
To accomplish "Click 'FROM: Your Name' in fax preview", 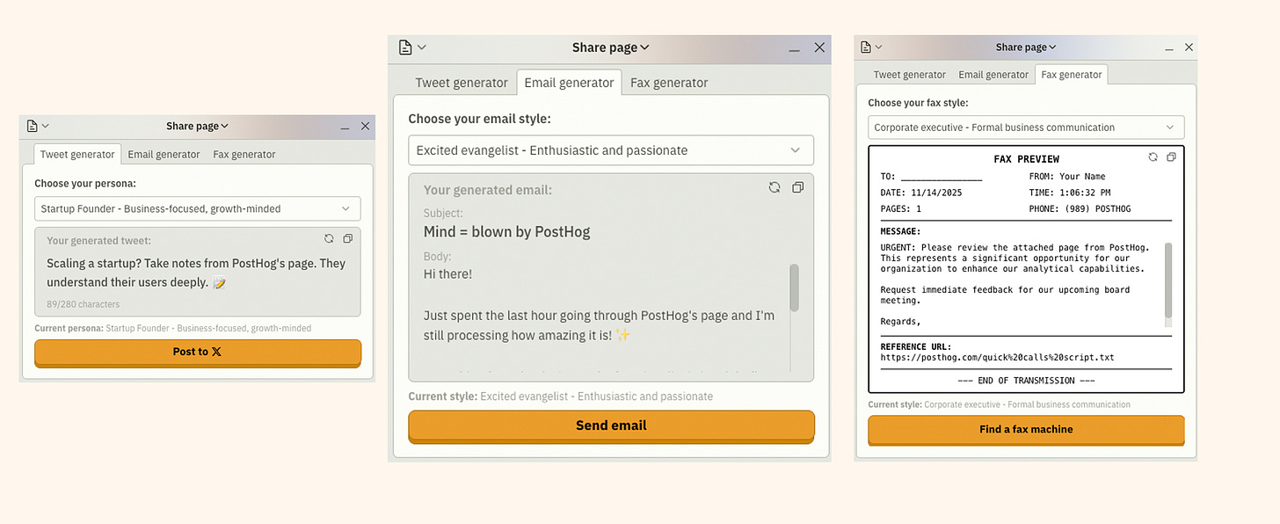I will (x=1067, y=177).
